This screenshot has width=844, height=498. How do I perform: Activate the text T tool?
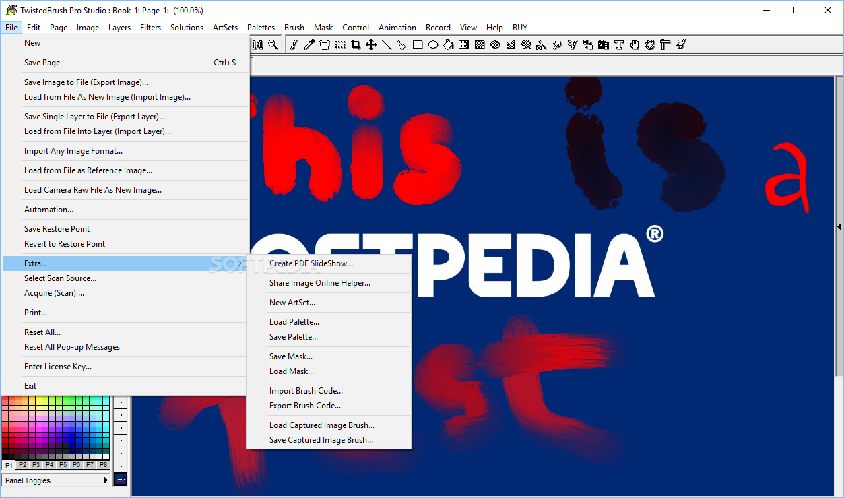pos(619,44)
